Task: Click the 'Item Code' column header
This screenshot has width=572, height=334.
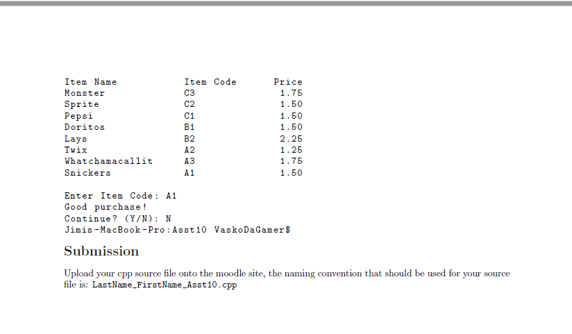Action: tap(210, 82)
